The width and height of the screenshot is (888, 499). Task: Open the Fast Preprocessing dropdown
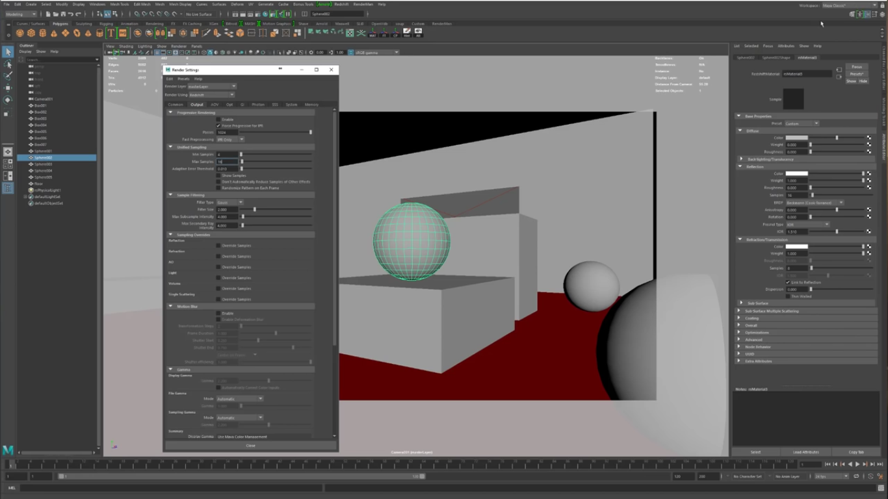(230, 139)
